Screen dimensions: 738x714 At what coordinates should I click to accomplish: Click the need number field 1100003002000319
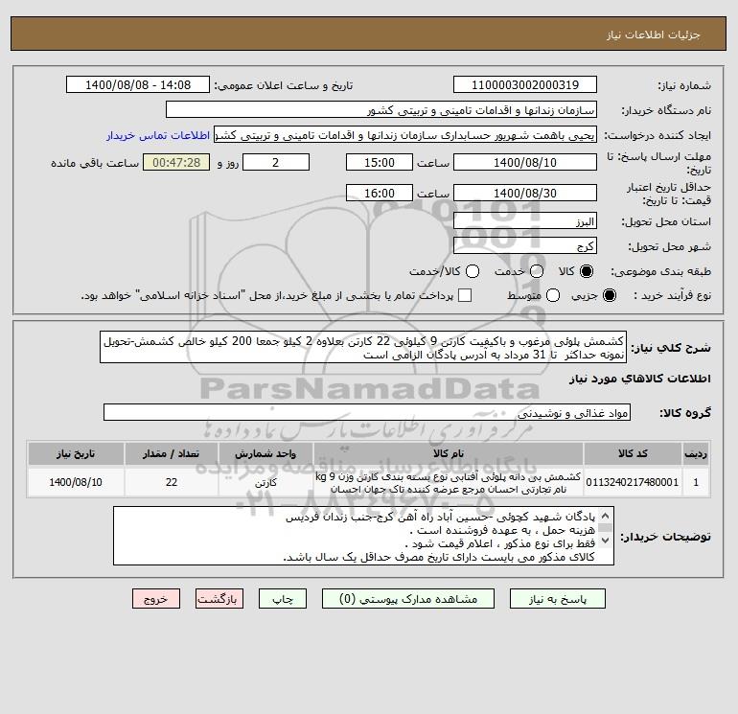click(x=525, y=84)
